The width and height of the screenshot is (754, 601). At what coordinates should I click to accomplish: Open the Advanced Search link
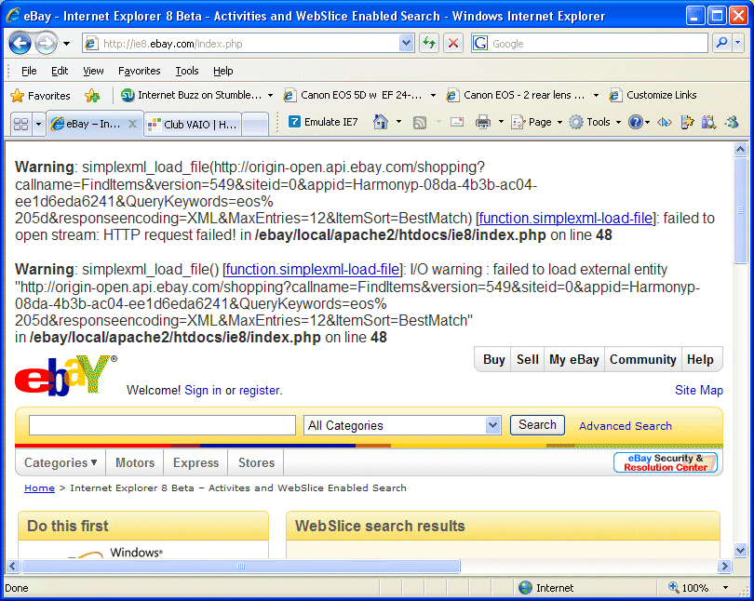[626, 426]
